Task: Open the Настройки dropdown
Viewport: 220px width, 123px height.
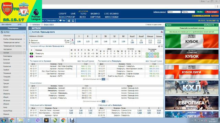Action: coord(53,20)
